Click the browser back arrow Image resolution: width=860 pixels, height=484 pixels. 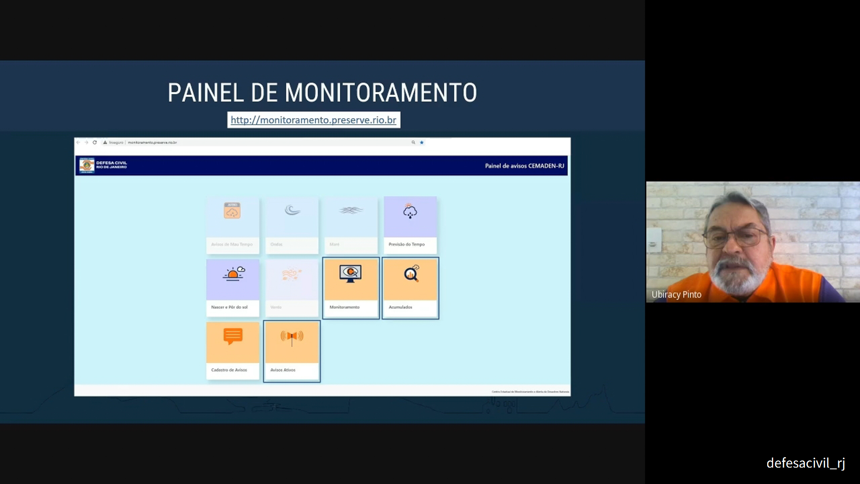coord(78,142)
